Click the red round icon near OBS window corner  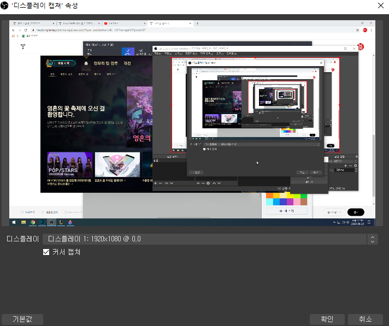(361, 46)
